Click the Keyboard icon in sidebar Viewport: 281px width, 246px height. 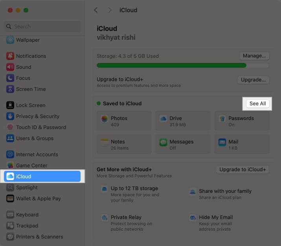pos(10,215)
